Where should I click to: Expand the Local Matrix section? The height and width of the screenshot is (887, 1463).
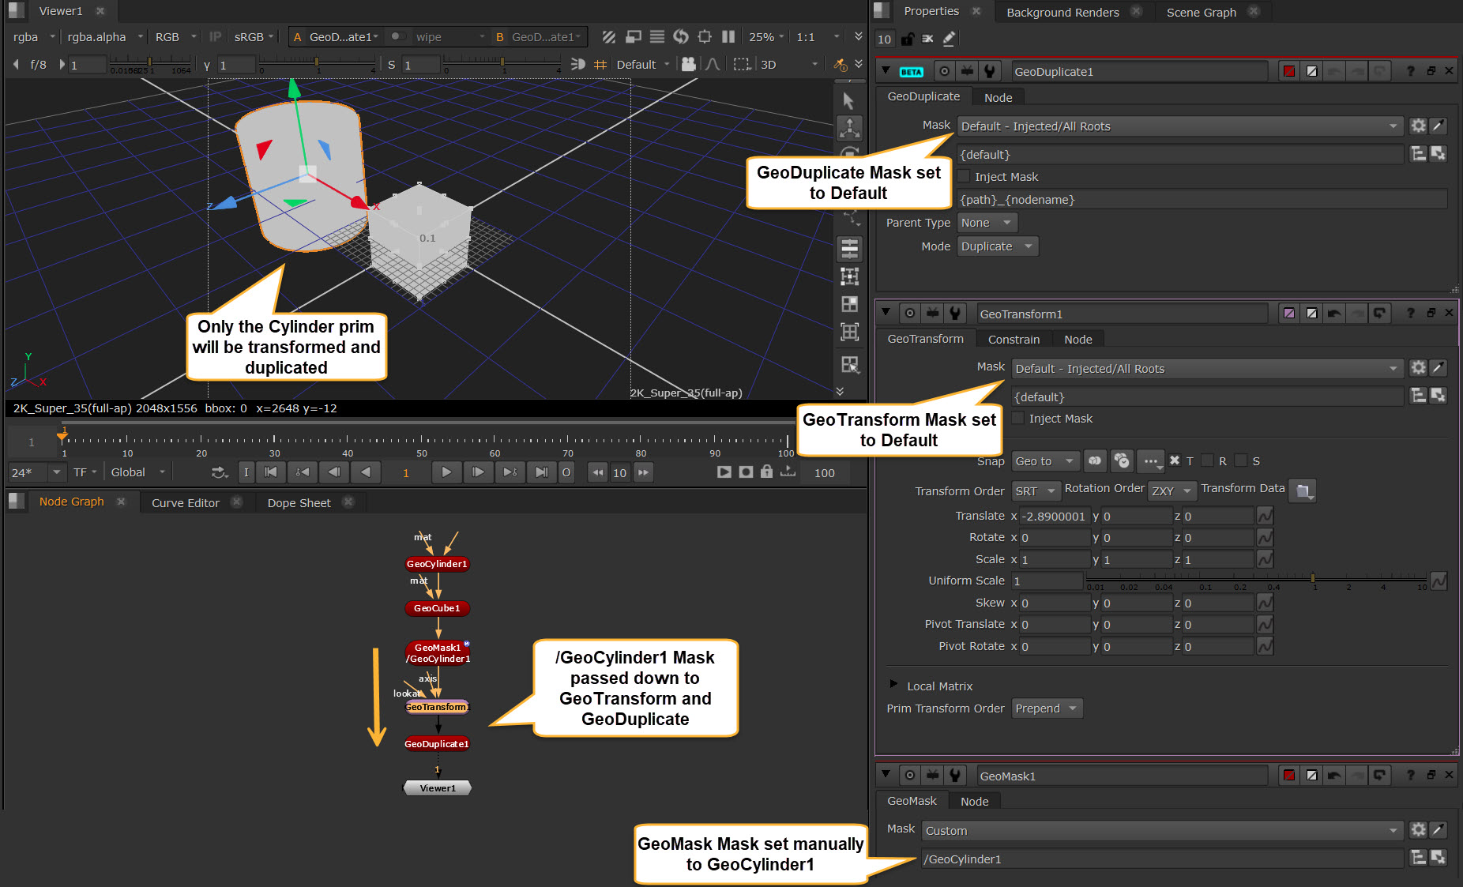893,685
